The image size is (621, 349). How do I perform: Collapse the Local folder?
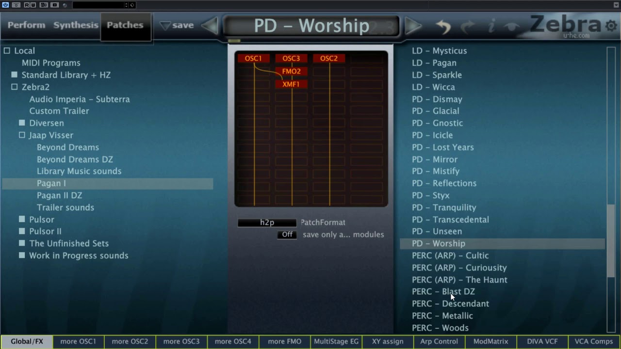coord(7,50)
